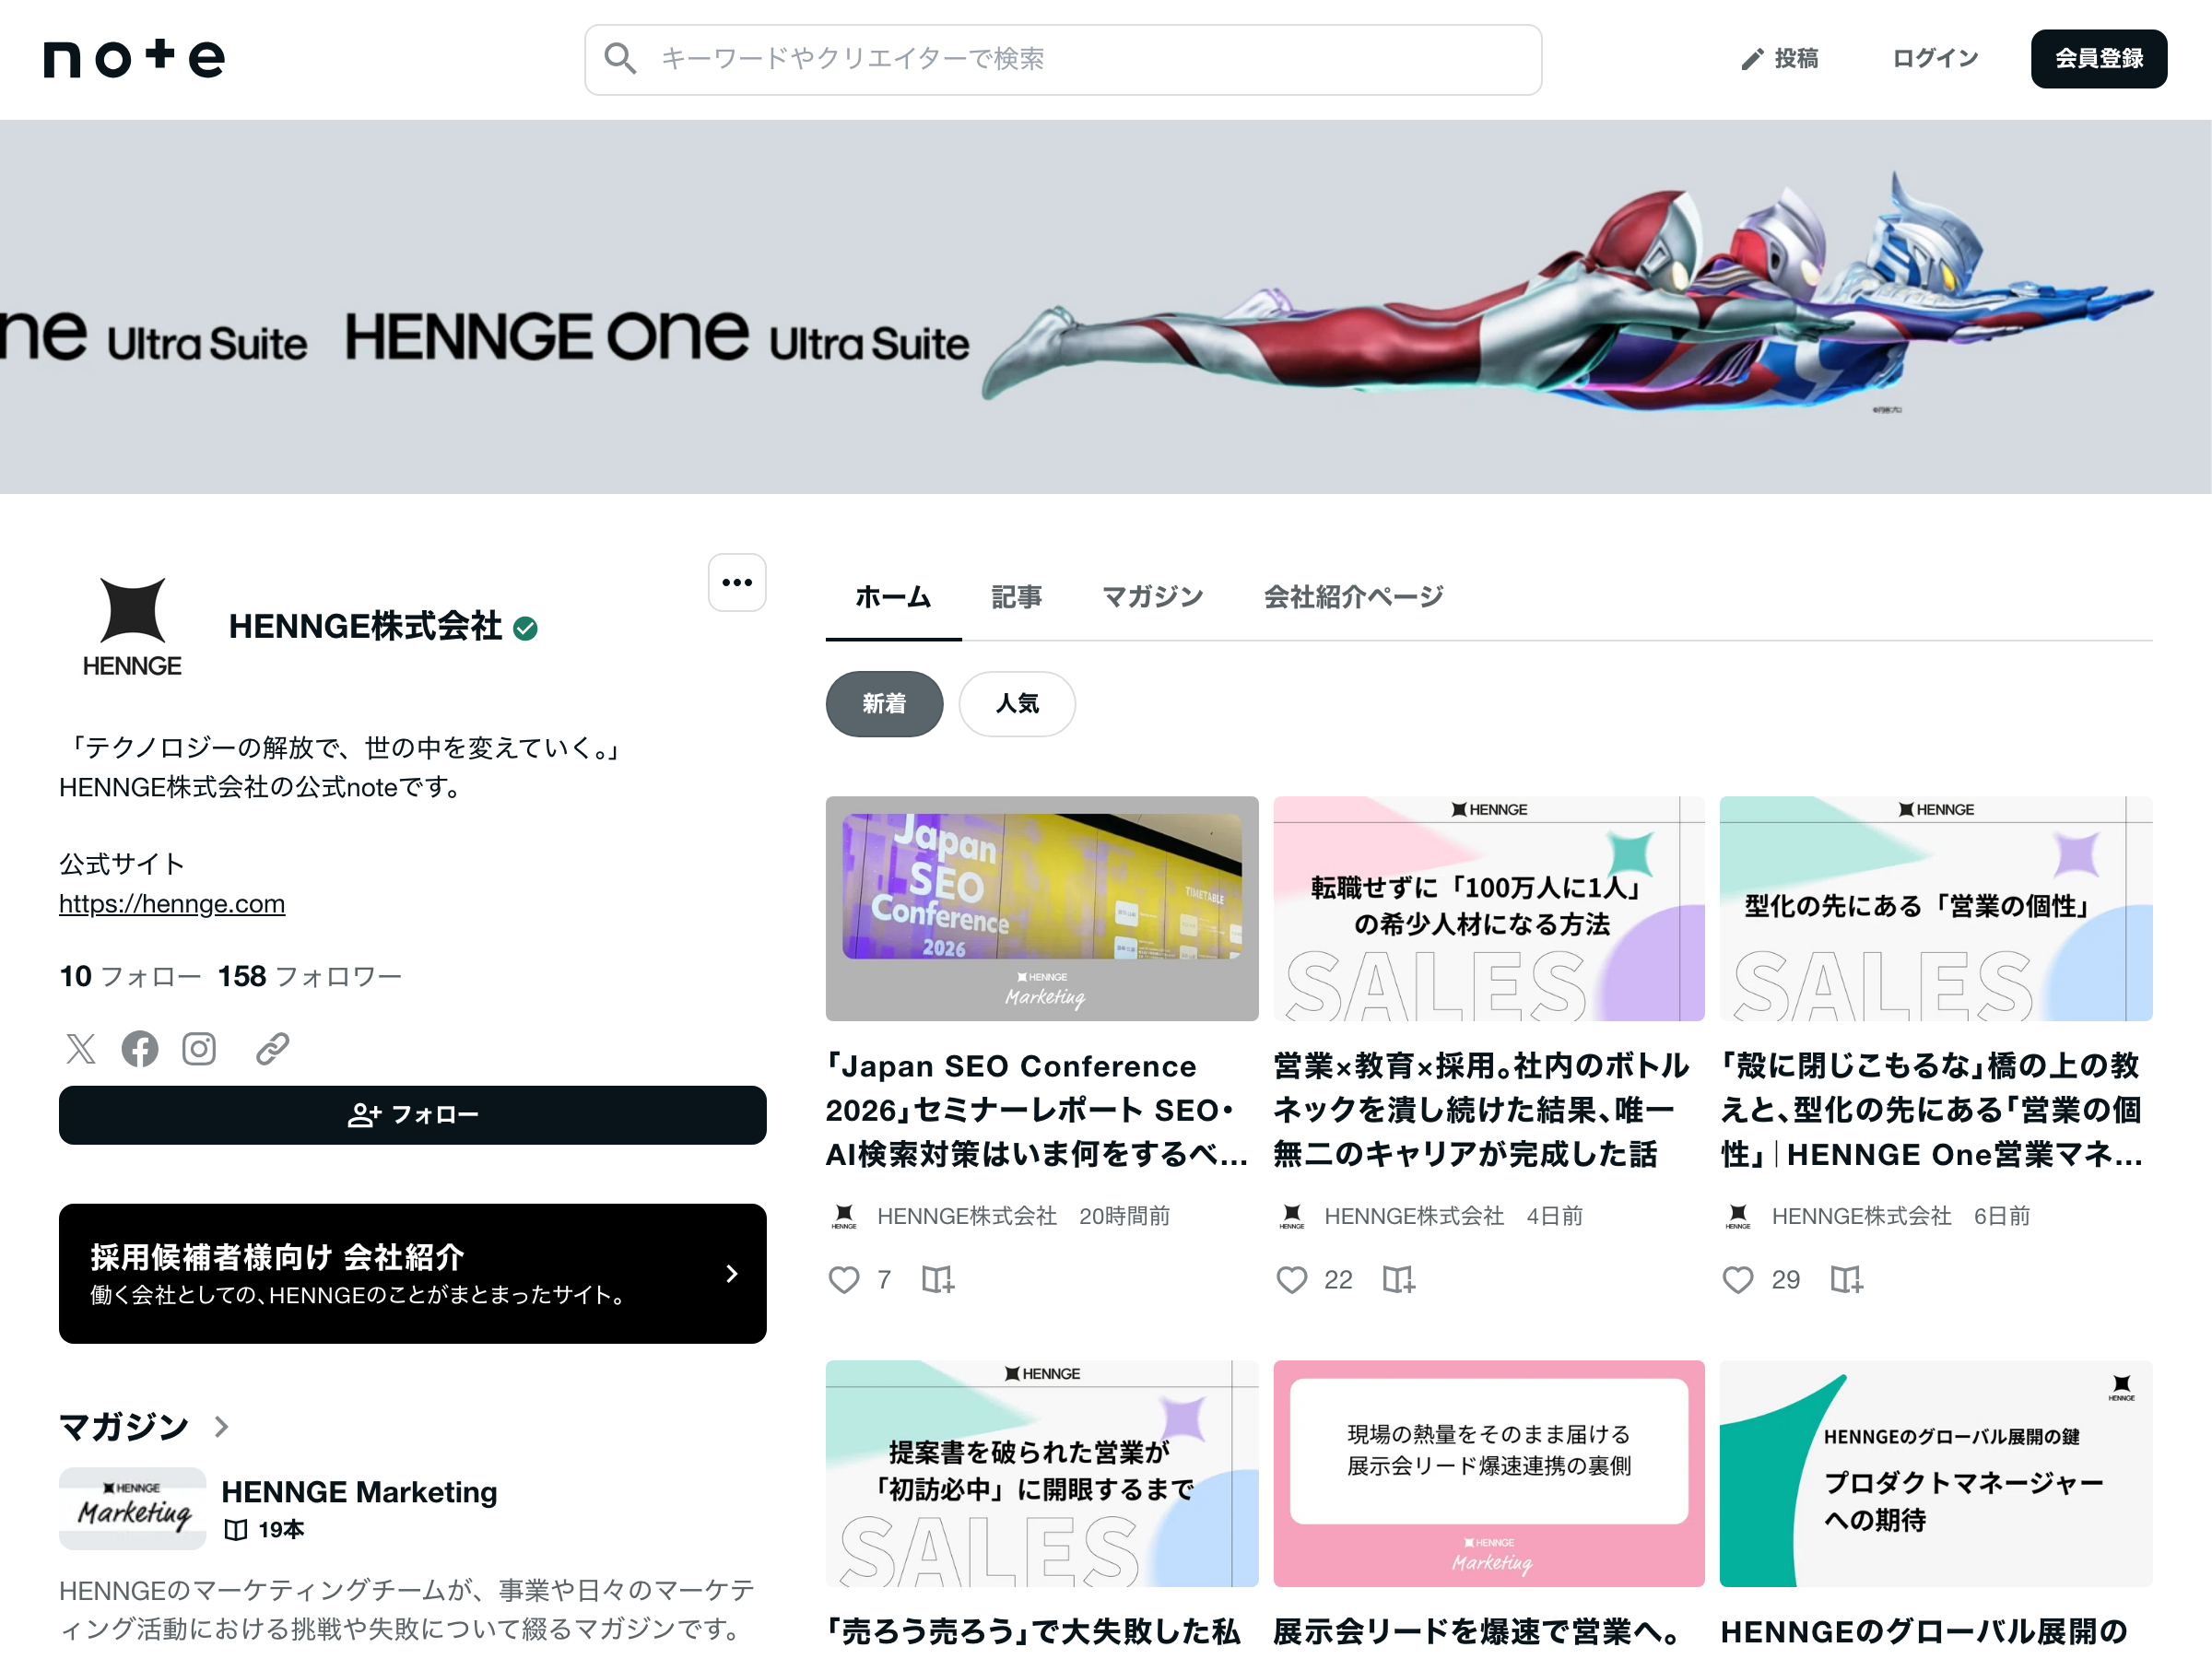
Task: Open the Facebook profile icon
Action: (x=140, y=1048)
